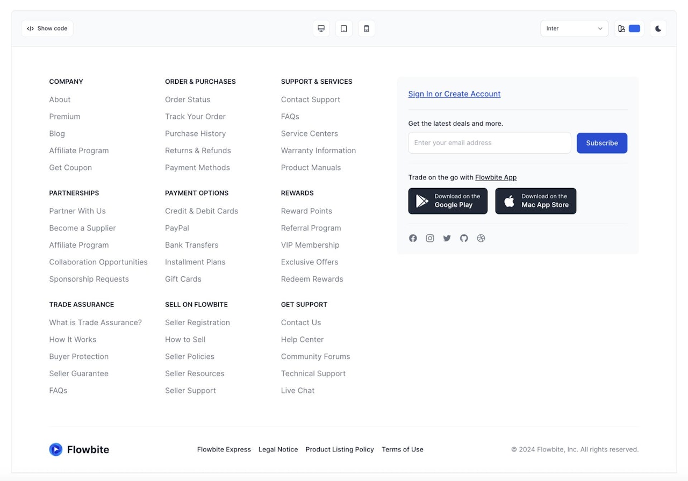Download the app on Google Play
The width and height of the screenshot is (688, 481).
(x=447, y=201)
